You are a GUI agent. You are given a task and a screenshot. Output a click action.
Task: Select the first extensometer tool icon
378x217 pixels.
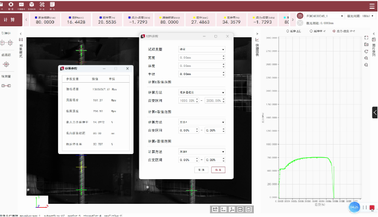coord(2,43)
